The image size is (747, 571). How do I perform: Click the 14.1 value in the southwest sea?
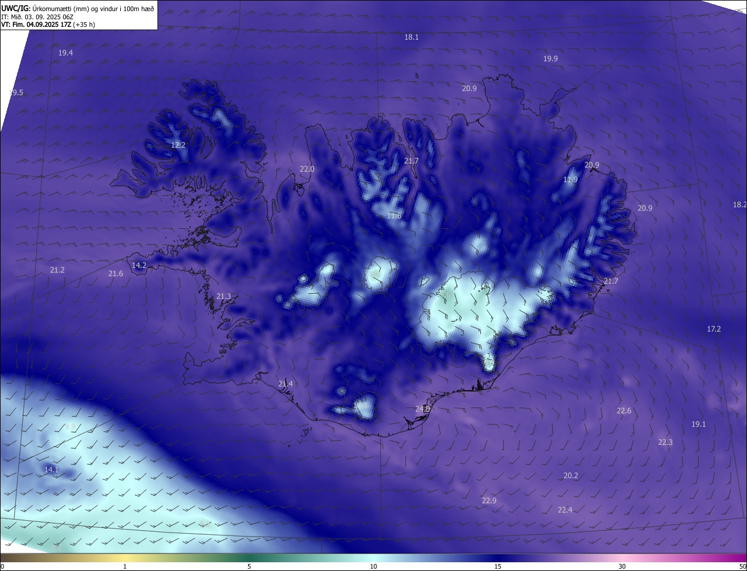coord(51,469)
